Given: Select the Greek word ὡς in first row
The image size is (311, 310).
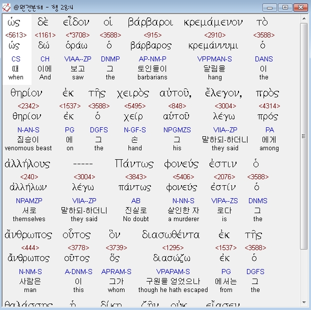Looking at the screenshot, I should [13, 22].
